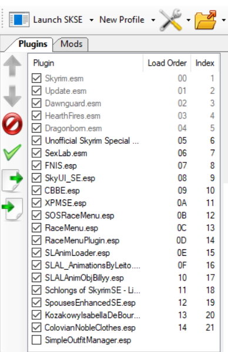Click the export load order icon
The width and height of the screenshot is (228, 352).
pyautogui.click(x=12, y=181)
